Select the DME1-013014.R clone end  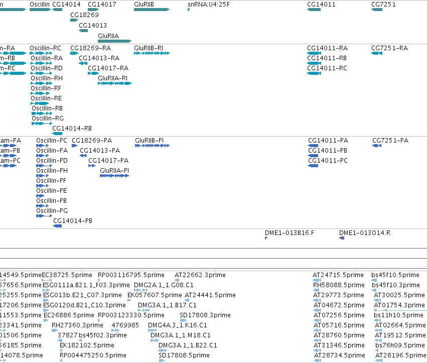coord(365,233)
